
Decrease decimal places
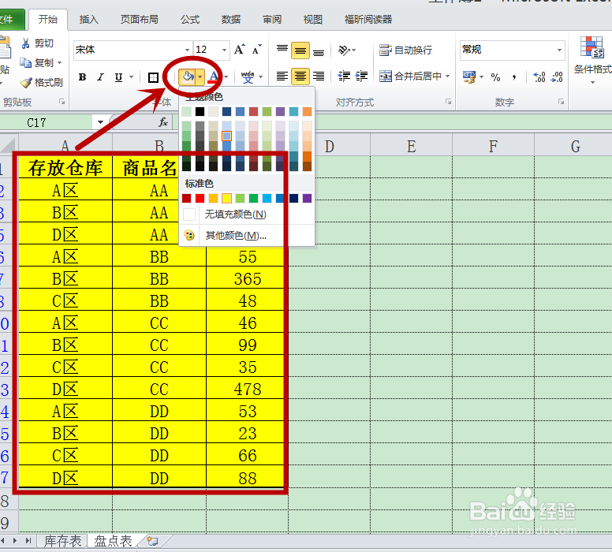click(x=557, y=77)
